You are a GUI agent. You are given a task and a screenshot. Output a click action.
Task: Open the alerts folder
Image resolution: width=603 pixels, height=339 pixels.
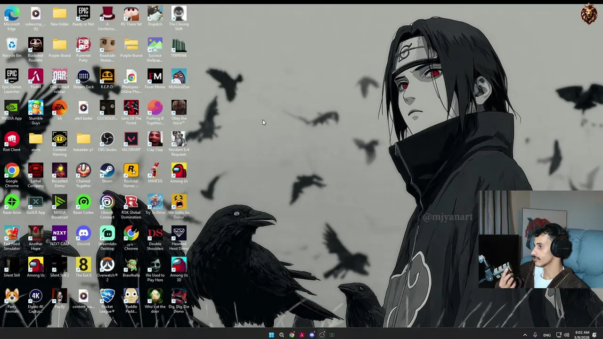[36, 142]
